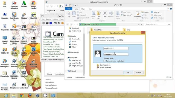This screenshot has height=98, width=175.
Task: Click the Move to icon
Action: click(93, 13)
